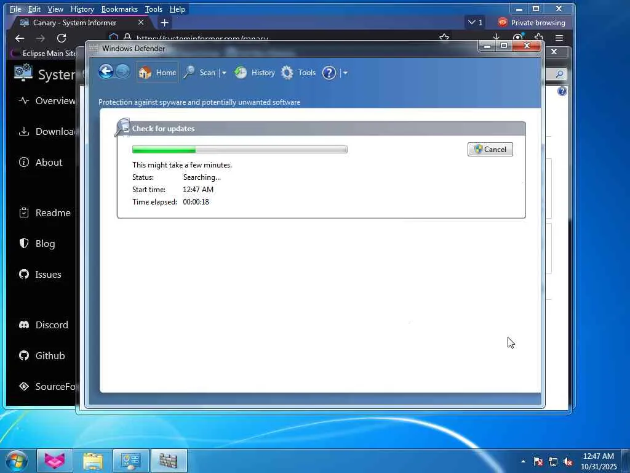This screenshot has width=630, height=473.
Task: Show hidden tray icons
Action: click(523, 461)
